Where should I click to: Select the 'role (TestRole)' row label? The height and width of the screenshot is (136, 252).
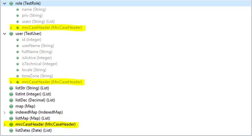point(28,3)
